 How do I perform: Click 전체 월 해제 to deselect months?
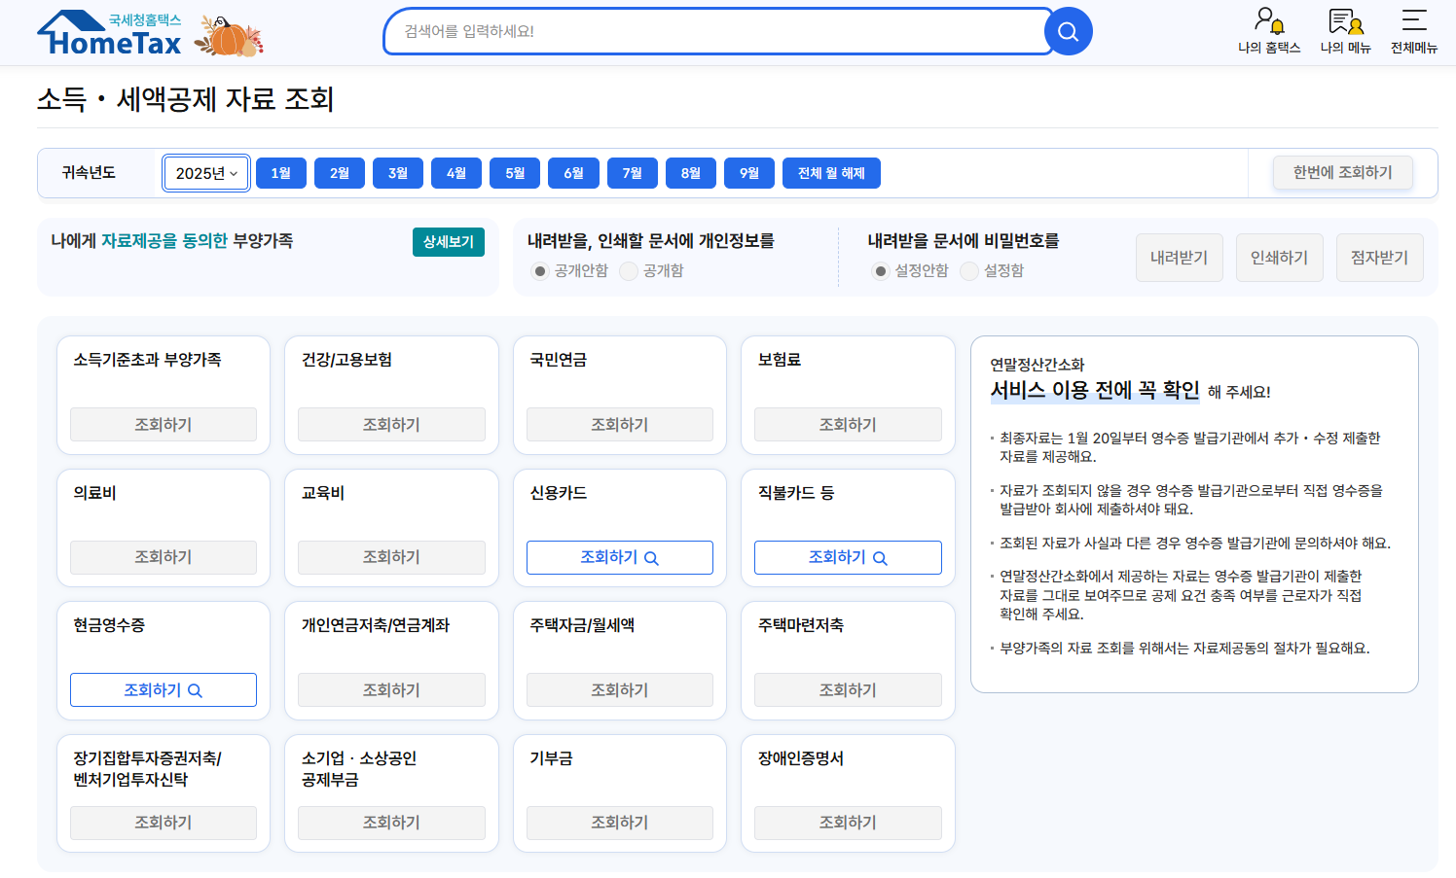(831, 172)
